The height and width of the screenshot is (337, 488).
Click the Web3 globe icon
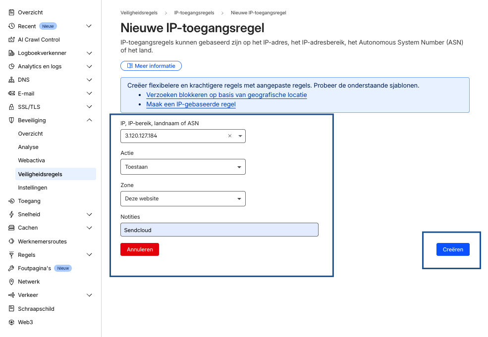click(11, 322)
